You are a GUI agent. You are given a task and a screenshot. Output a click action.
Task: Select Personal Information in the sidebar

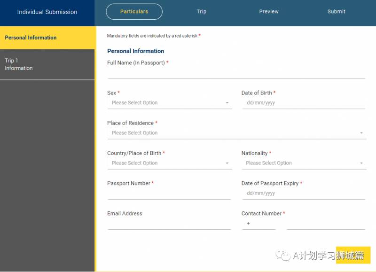[x=47, y=38]
